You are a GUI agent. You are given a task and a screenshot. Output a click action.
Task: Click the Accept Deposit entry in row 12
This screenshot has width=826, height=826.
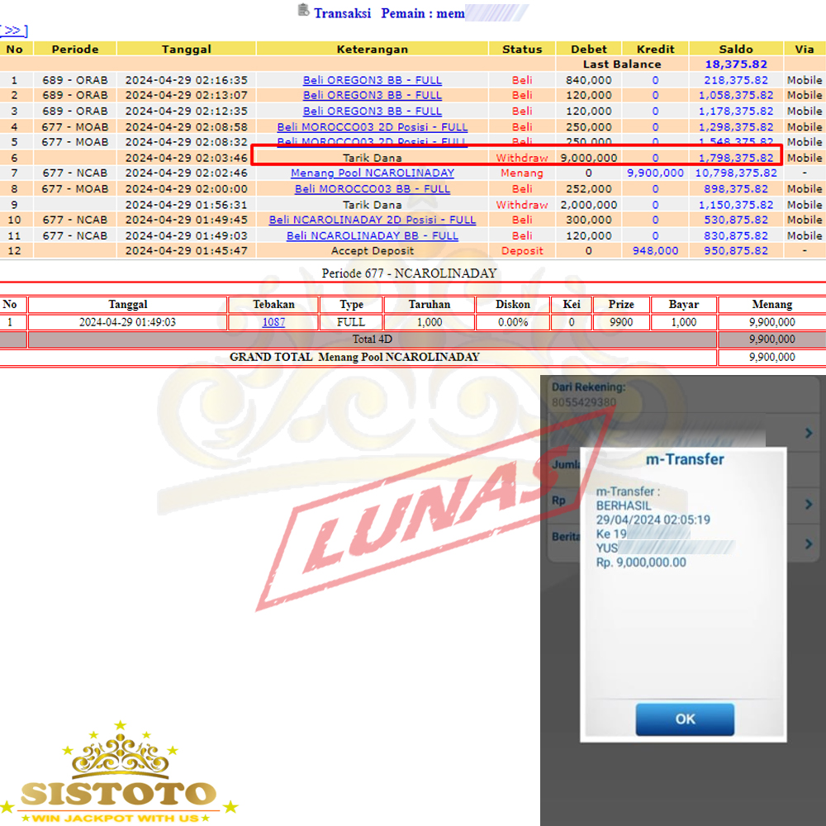point(372,252)
